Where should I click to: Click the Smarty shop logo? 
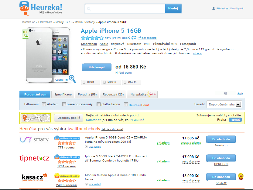(x=34, y=139)
